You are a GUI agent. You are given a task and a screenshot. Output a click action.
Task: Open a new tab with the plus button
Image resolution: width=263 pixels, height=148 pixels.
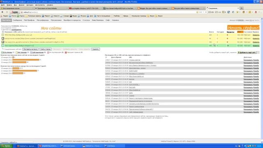pos(242,8)
